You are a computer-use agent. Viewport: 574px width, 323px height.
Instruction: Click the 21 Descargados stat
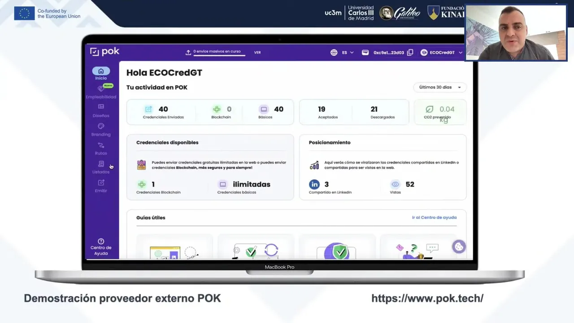(383, 112)
